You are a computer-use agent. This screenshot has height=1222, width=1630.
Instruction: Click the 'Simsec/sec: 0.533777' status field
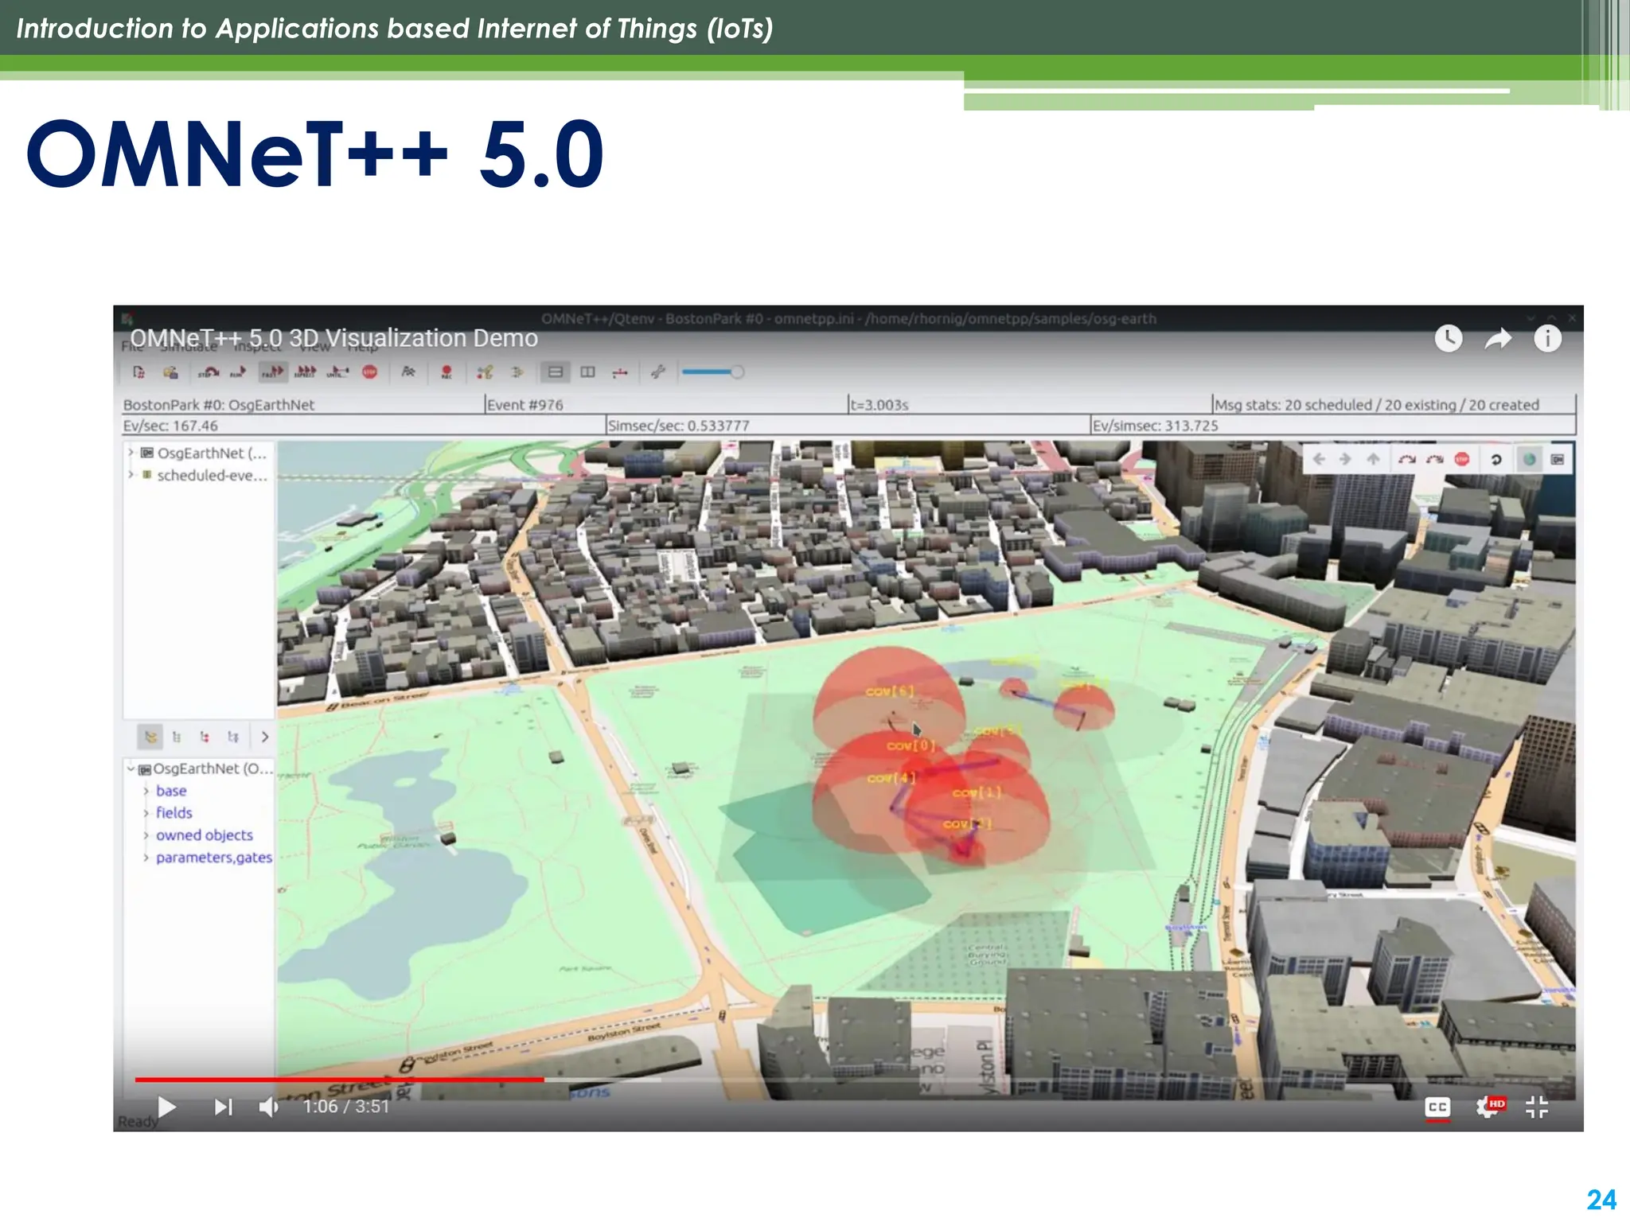coord(847,426)
